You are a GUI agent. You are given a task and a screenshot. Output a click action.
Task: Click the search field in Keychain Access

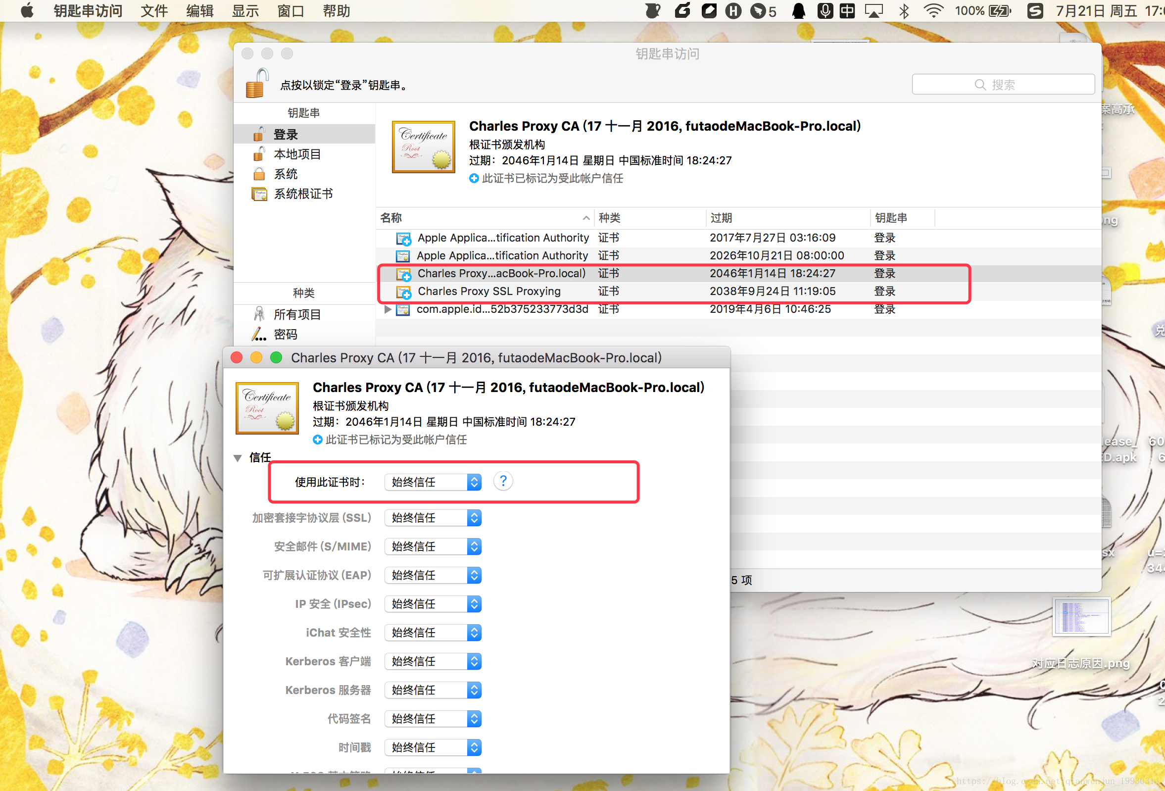tap(1003, 84)
